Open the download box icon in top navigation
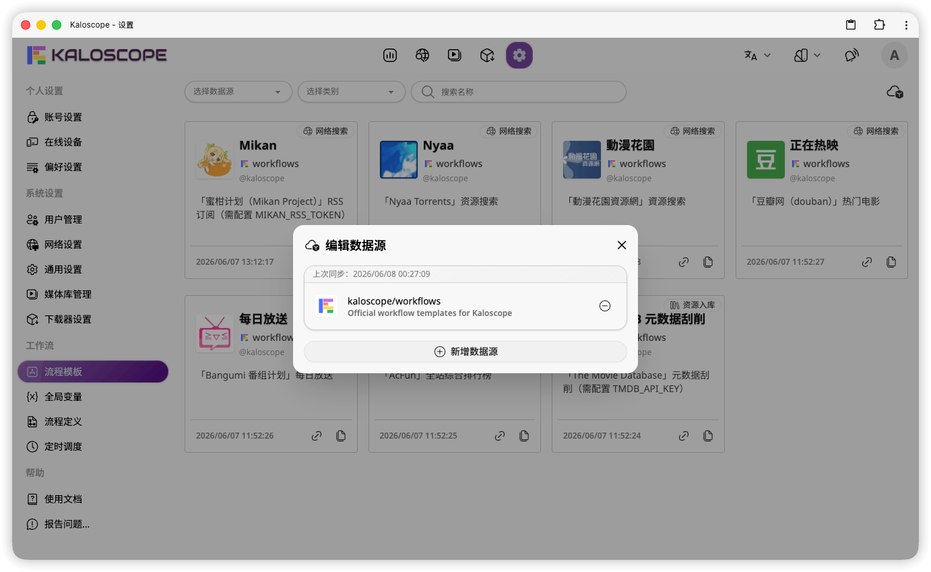 point(487,55)
